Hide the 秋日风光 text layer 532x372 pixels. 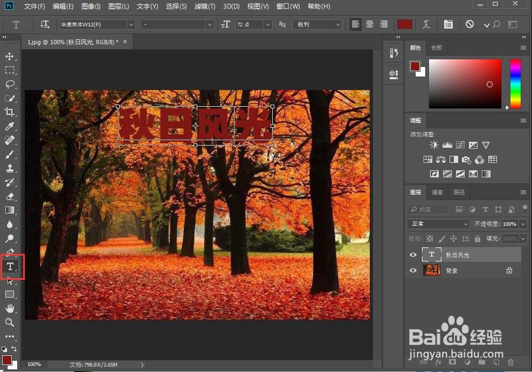pos(413,255)
